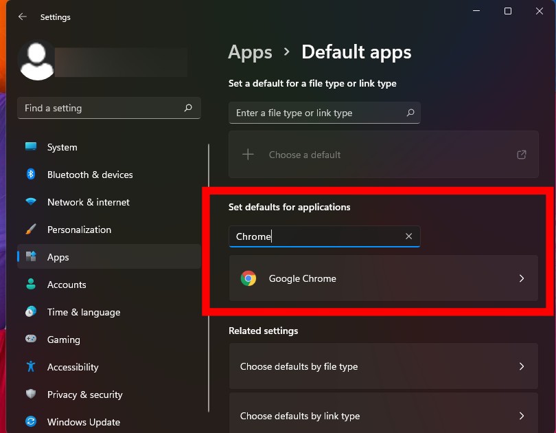Click inside the Chrome application search field

(325, 236)
